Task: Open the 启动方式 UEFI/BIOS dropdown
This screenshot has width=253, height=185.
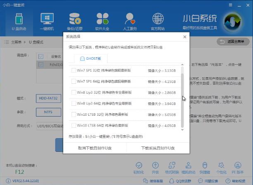Action: click(x=50, y=126)
